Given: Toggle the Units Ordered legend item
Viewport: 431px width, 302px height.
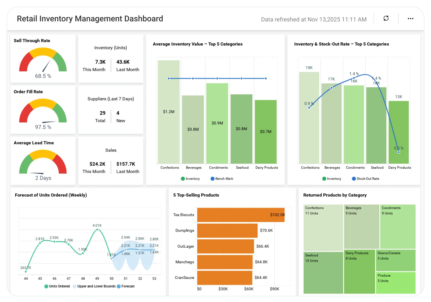Looking at the screenshot, I should coord(57,286).
